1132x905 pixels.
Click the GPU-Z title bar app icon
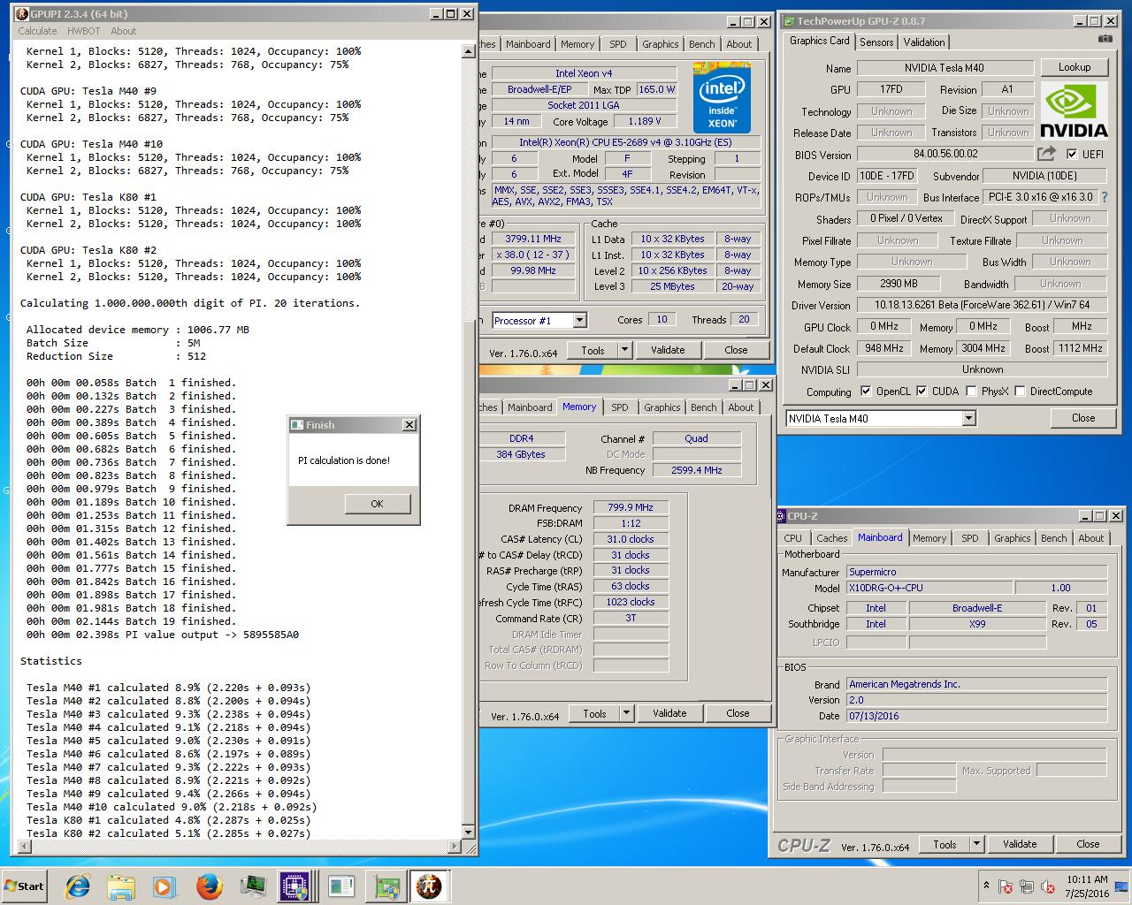coord(787,21)
